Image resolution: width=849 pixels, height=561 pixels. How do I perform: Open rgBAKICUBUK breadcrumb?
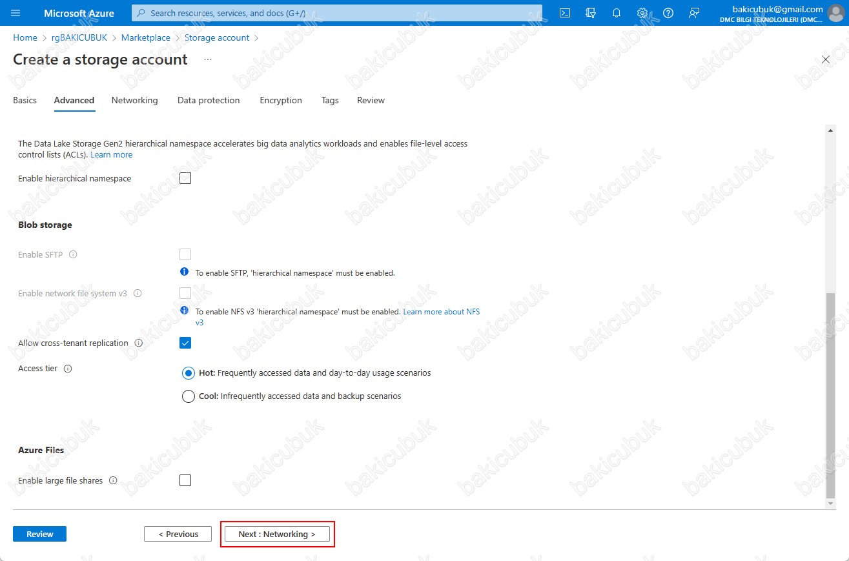pos(79,38)
